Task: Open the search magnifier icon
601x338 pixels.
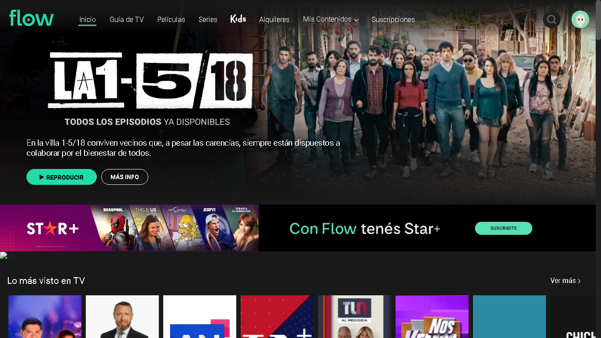Action: [551, 19]
